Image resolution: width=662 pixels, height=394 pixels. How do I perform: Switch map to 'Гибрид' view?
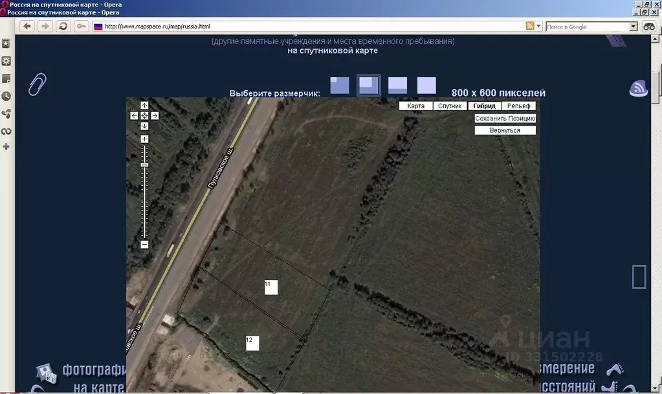pos(484,106)
